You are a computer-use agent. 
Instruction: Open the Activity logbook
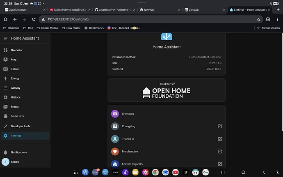point(25,88)
